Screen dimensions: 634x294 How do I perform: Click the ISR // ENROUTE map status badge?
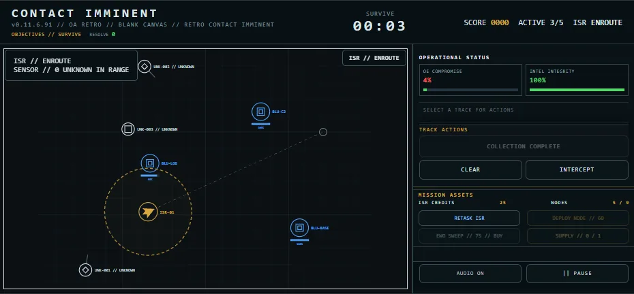coord(374,58)
